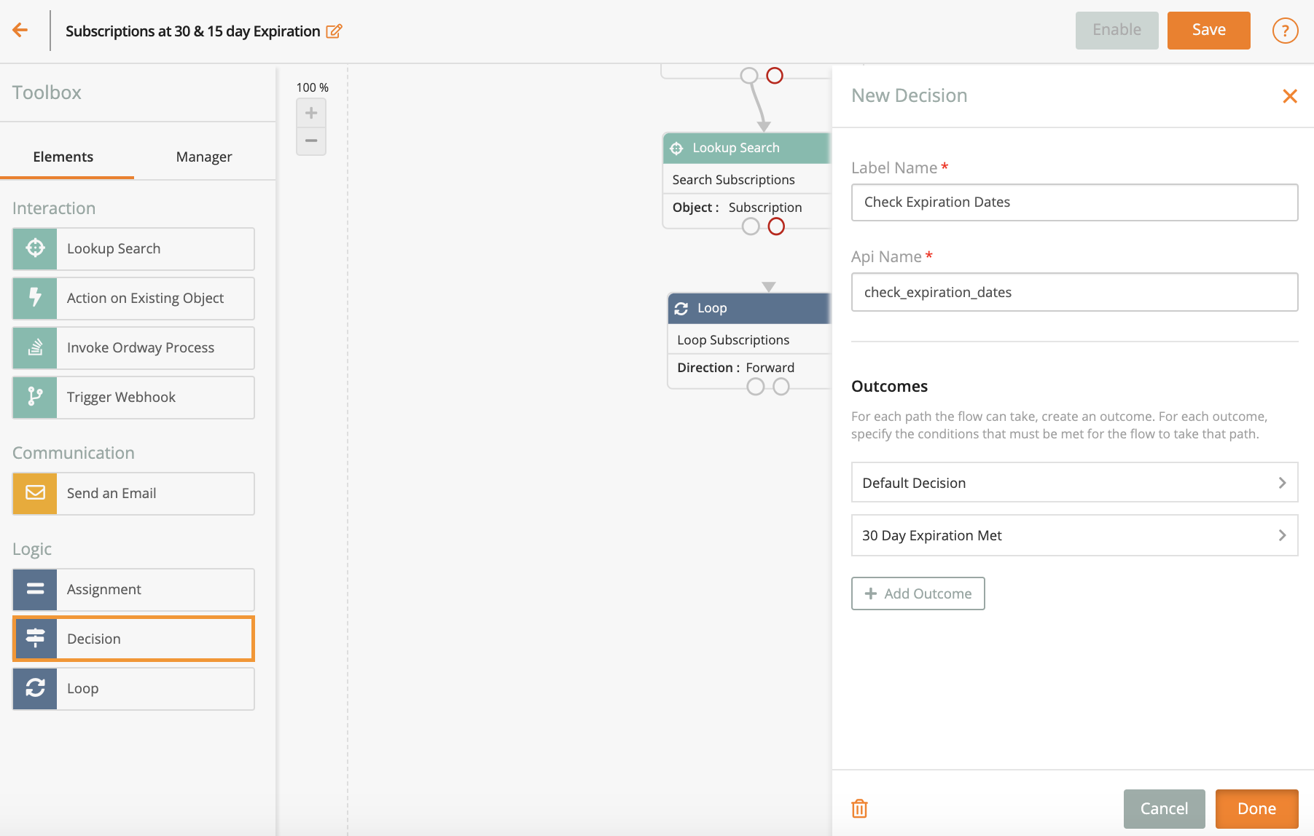Switch to the Manager tab
This screenshot has height=836, width=1314.
coord(204,157)
